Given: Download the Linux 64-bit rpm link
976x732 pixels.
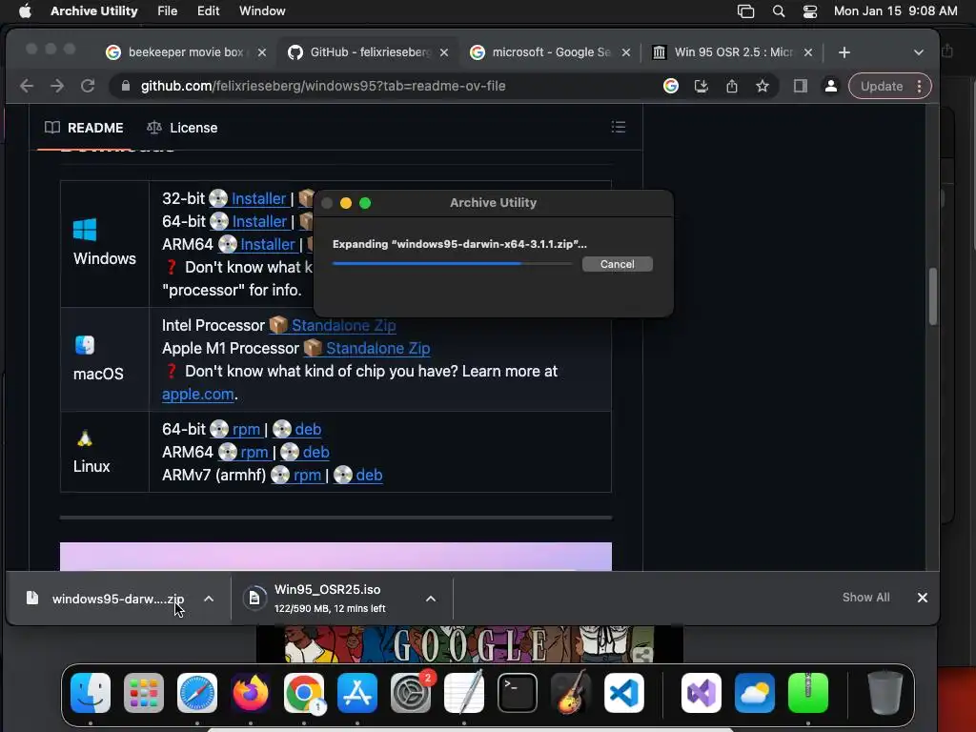Looking at the screenshot, I should coord(246,430).
